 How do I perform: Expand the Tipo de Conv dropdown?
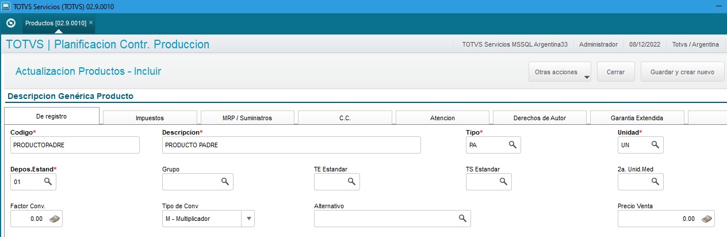tap(248, 219)
